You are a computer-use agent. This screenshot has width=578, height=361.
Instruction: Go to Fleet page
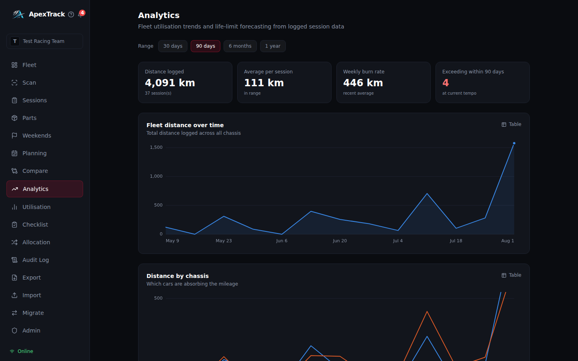[45, 65]
